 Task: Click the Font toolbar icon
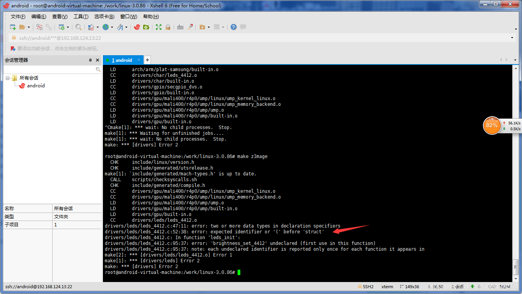(x=120, y=27)
